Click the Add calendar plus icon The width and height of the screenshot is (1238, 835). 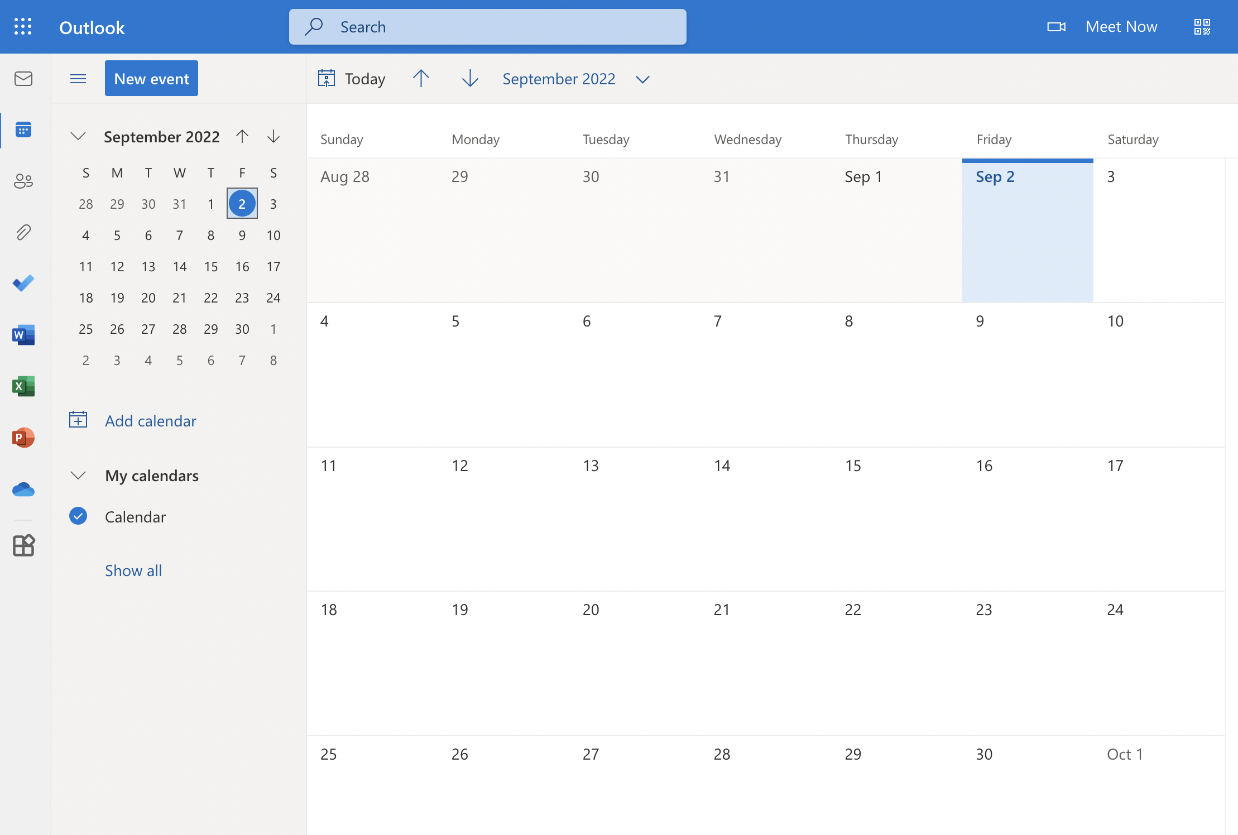pyautogui.click(x=78, y=420)
